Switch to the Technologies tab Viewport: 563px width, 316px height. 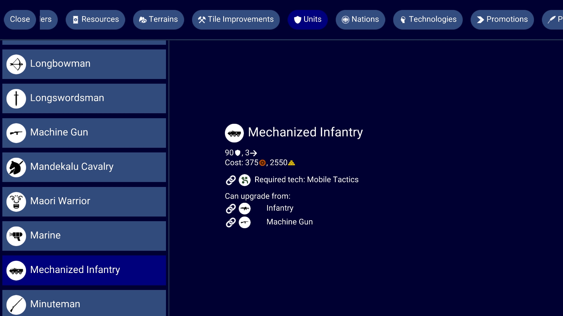tap(428, 20)
